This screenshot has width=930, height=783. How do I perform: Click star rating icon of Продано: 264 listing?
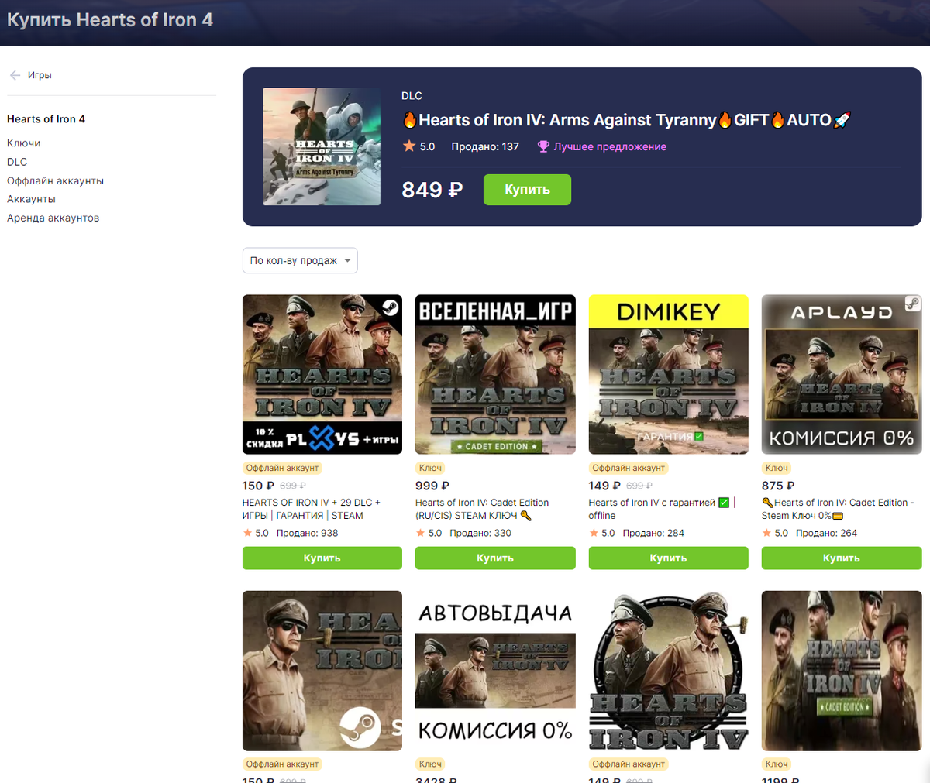click(x=767, y=533)
